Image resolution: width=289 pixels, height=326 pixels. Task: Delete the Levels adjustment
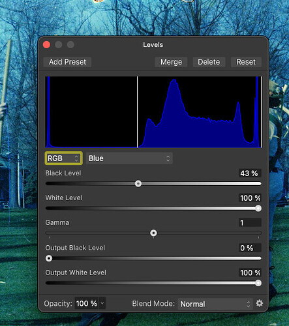[x=209, y=62]
